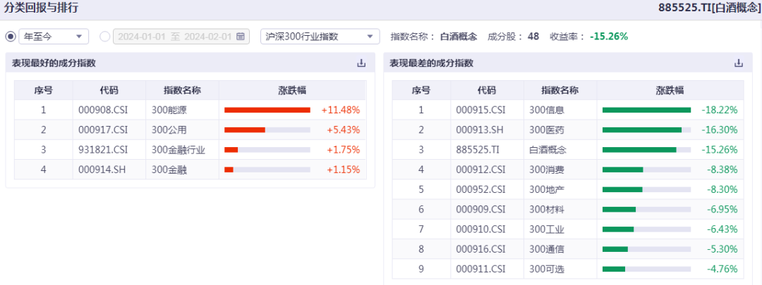Open the 沪深300行业指数 dropdown
762x285 pixels.
pos(320,37)
